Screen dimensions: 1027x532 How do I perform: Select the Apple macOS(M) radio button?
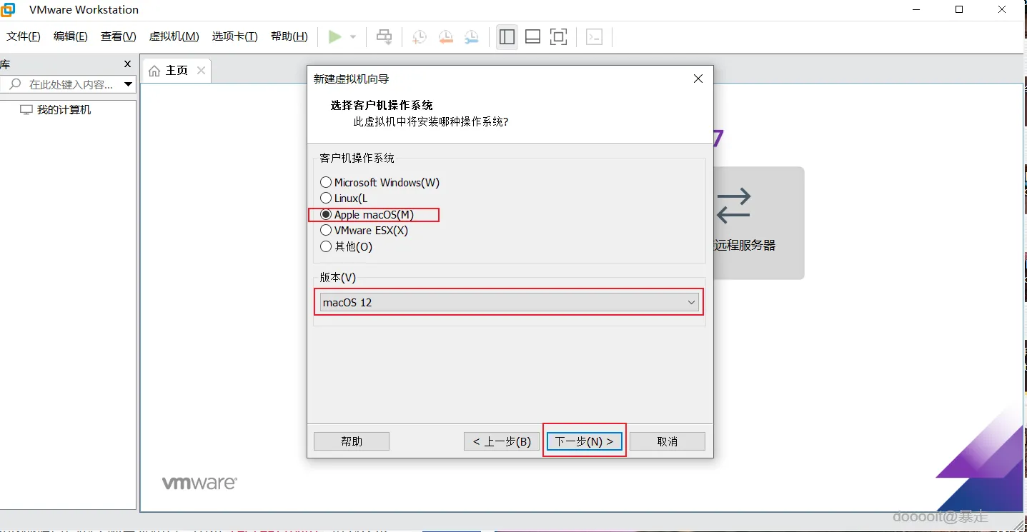pyautogui.click(x=326, y=214)
